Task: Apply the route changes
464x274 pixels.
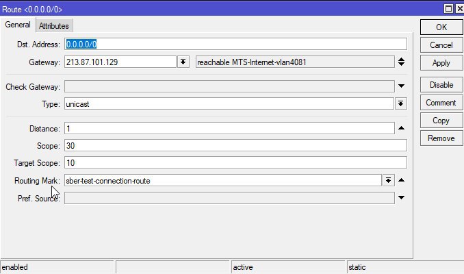Action: coord(441,63)
